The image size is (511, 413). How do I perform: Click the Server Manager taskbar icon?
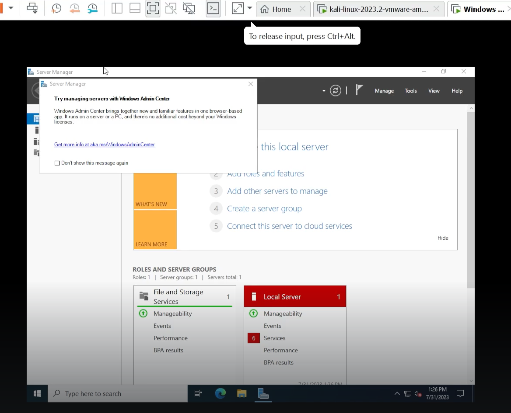point(263,393)
